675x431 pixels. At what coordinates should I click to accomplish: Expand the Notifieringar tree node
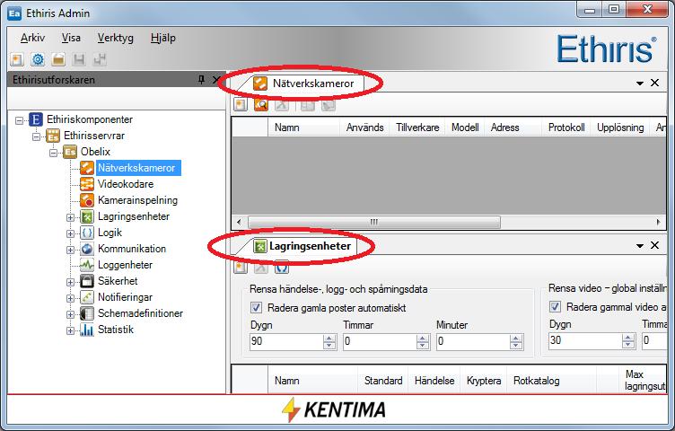tap(70, 298)
